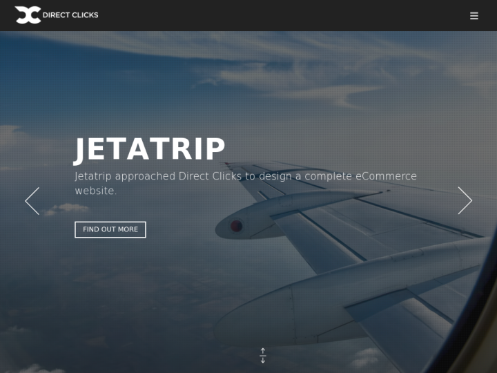Screen dimensions: 497x373
Task: Click the word "website." in the description
Action: [96, 191]
